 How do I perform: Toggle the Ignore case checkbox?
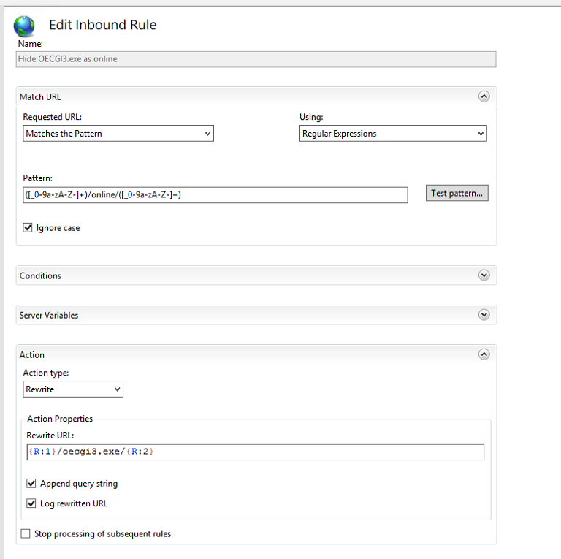[28, 227]
